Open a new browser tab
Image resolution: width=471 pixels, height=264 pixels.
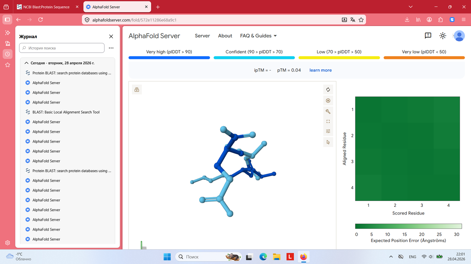[158, 7]
